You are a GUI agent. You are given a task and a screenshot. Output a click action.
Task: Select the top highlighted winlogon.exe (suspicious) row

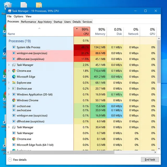[x=39, y=53]
